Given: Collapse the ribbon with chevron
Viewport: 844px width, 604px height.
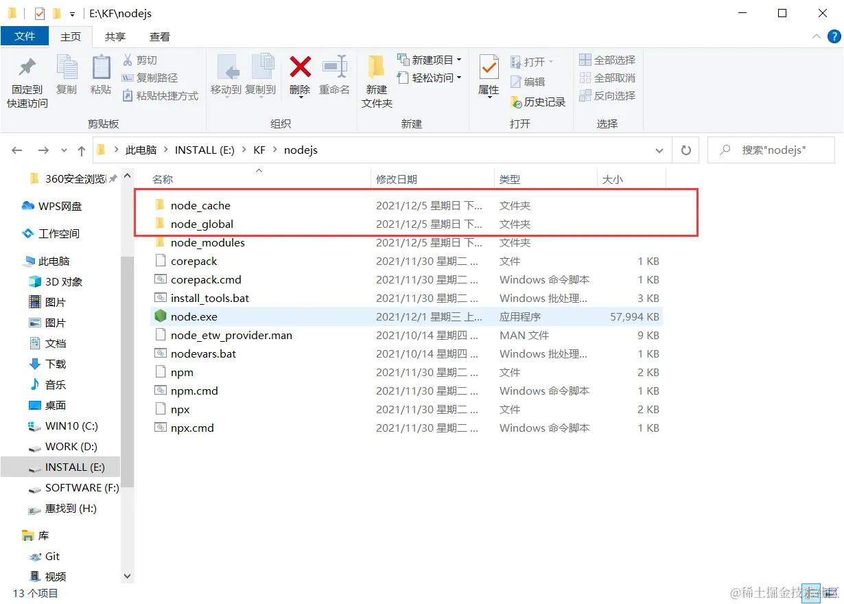Looking at the screenshot, I should [816, 36].
